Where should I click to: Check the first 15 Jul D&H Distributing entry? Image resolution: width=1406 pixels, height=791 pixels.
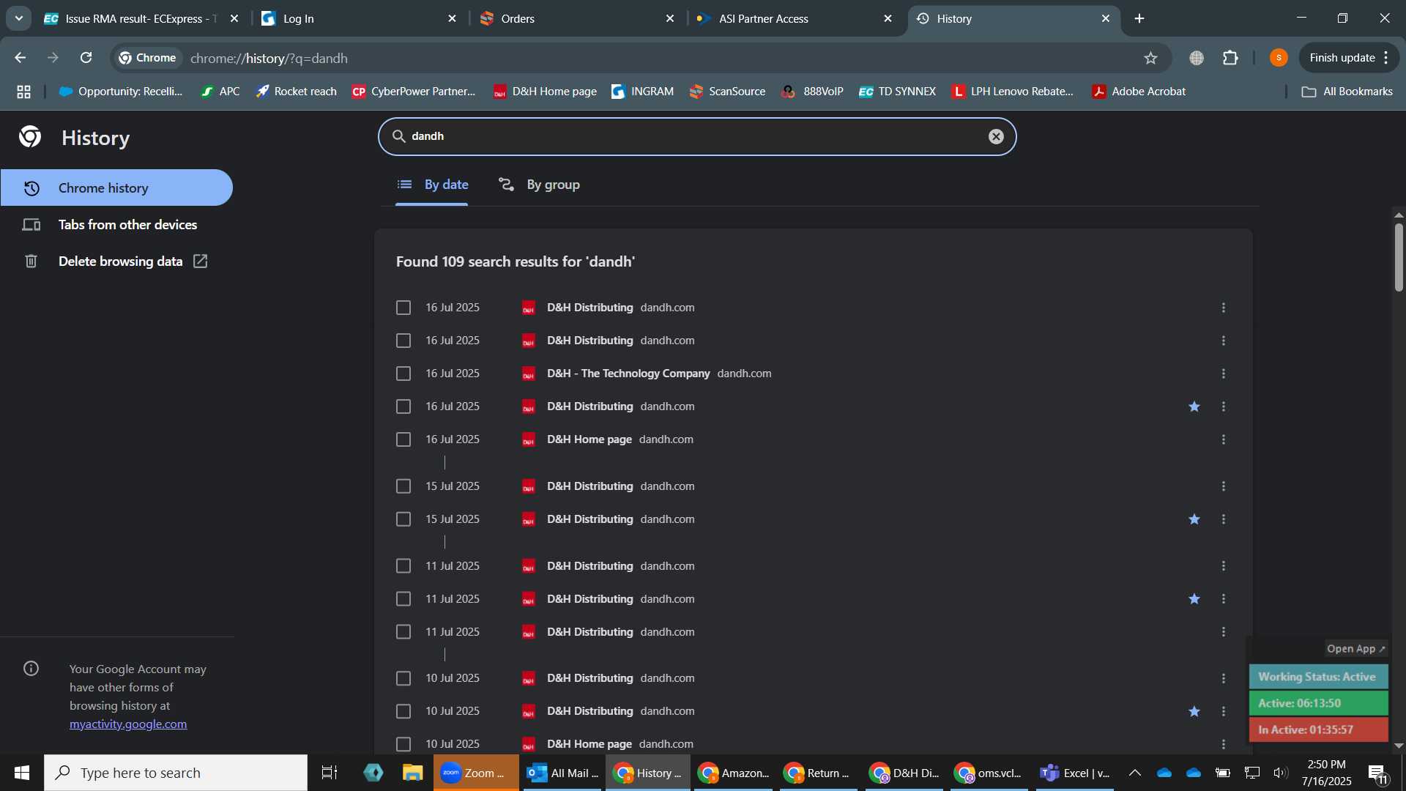[403, 486]
